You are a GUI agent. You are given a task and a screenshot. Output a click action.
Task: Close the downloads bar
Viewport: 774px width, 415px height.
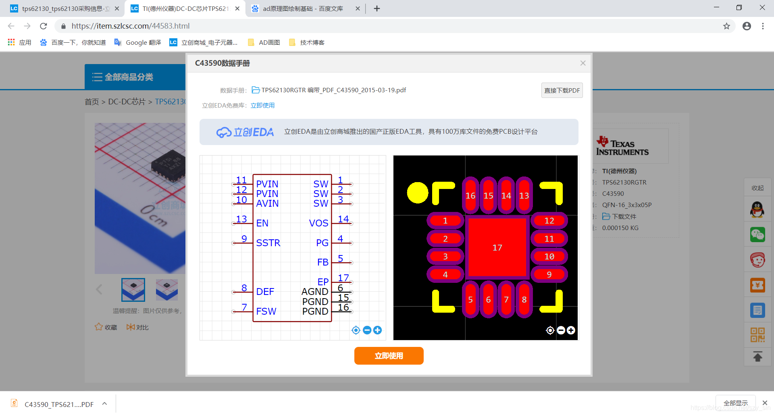765,403
